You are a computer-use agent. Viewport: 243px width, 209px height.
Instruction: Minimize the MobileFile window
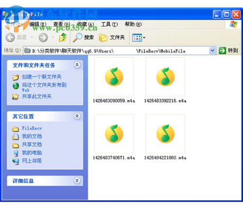pyautogui.click(x=217, y=15)
